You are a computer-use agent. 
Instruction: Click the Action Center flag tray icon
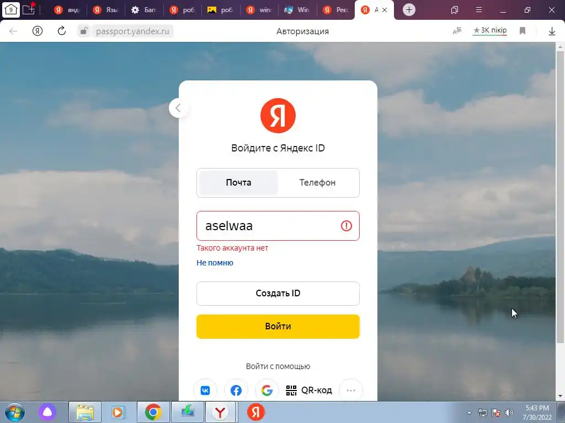pyautogui.click(x=496, y=413)
